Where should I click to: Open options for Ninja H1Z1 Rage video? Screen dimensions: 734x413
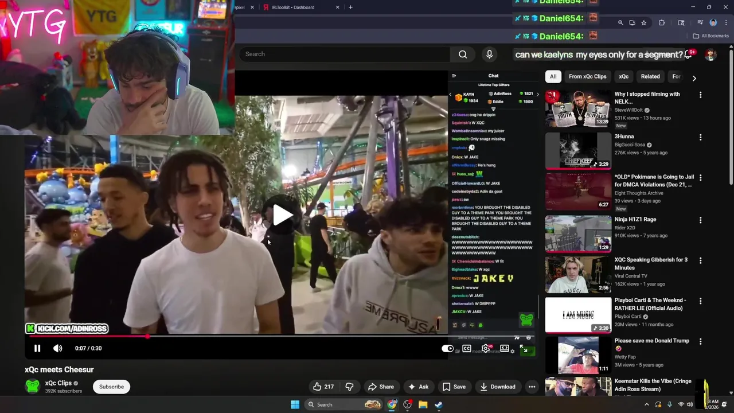click(x=700, y=220)
